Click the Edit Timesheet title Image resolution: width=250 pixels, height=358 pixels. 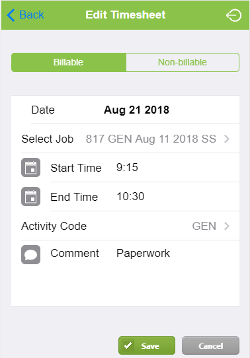pos(125,15)
